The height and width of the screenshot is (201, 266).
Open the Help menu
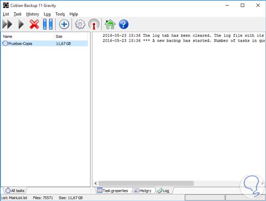click(74, 14)
